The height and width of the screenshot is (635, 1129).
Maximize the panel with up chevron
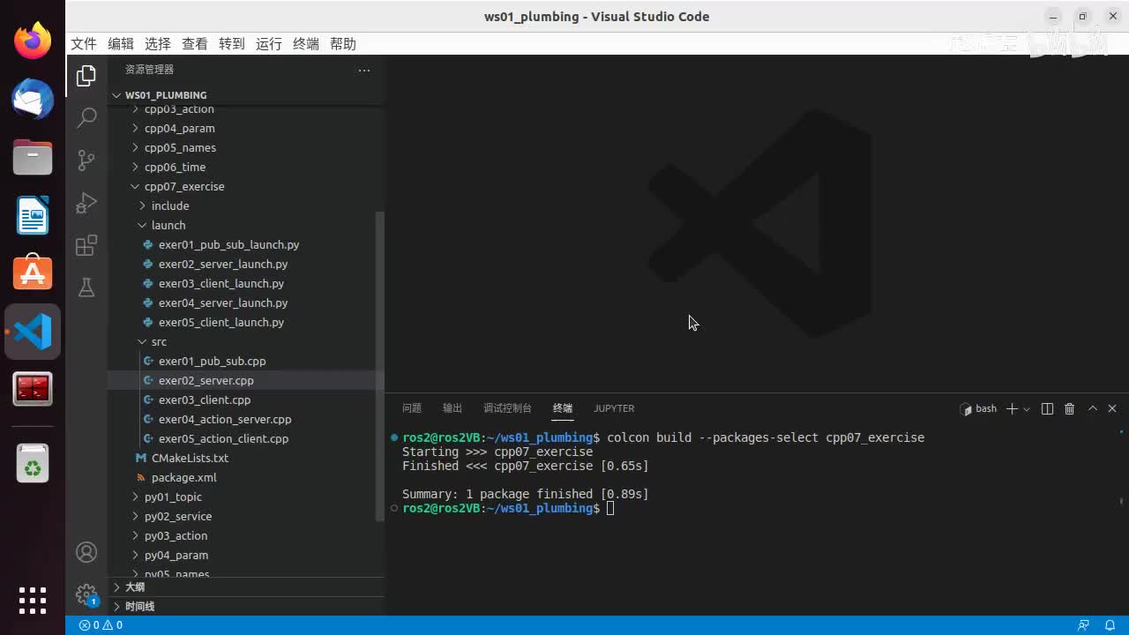1093,408
